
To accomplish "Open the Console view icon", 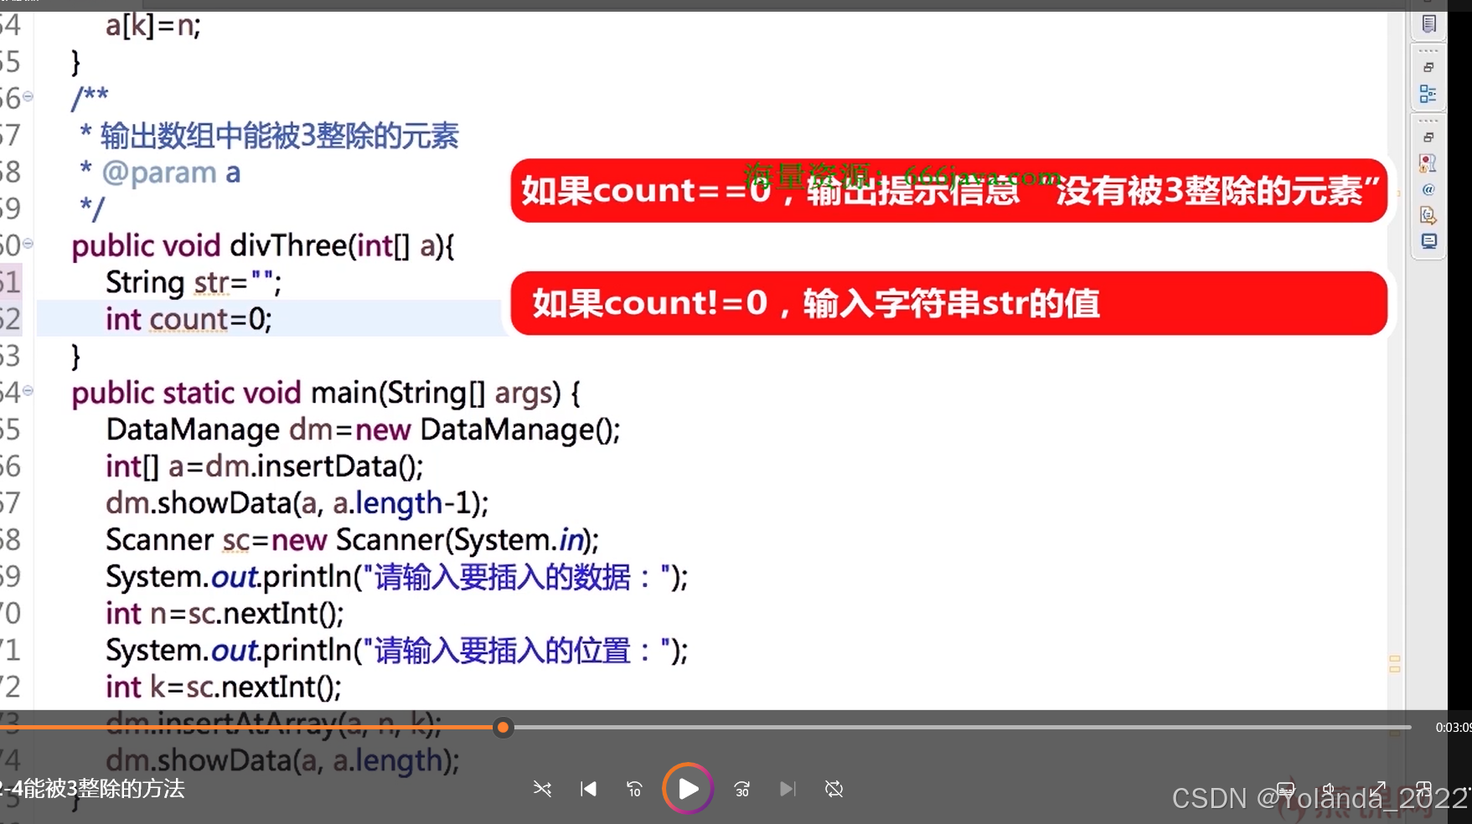I will 1428,242.
